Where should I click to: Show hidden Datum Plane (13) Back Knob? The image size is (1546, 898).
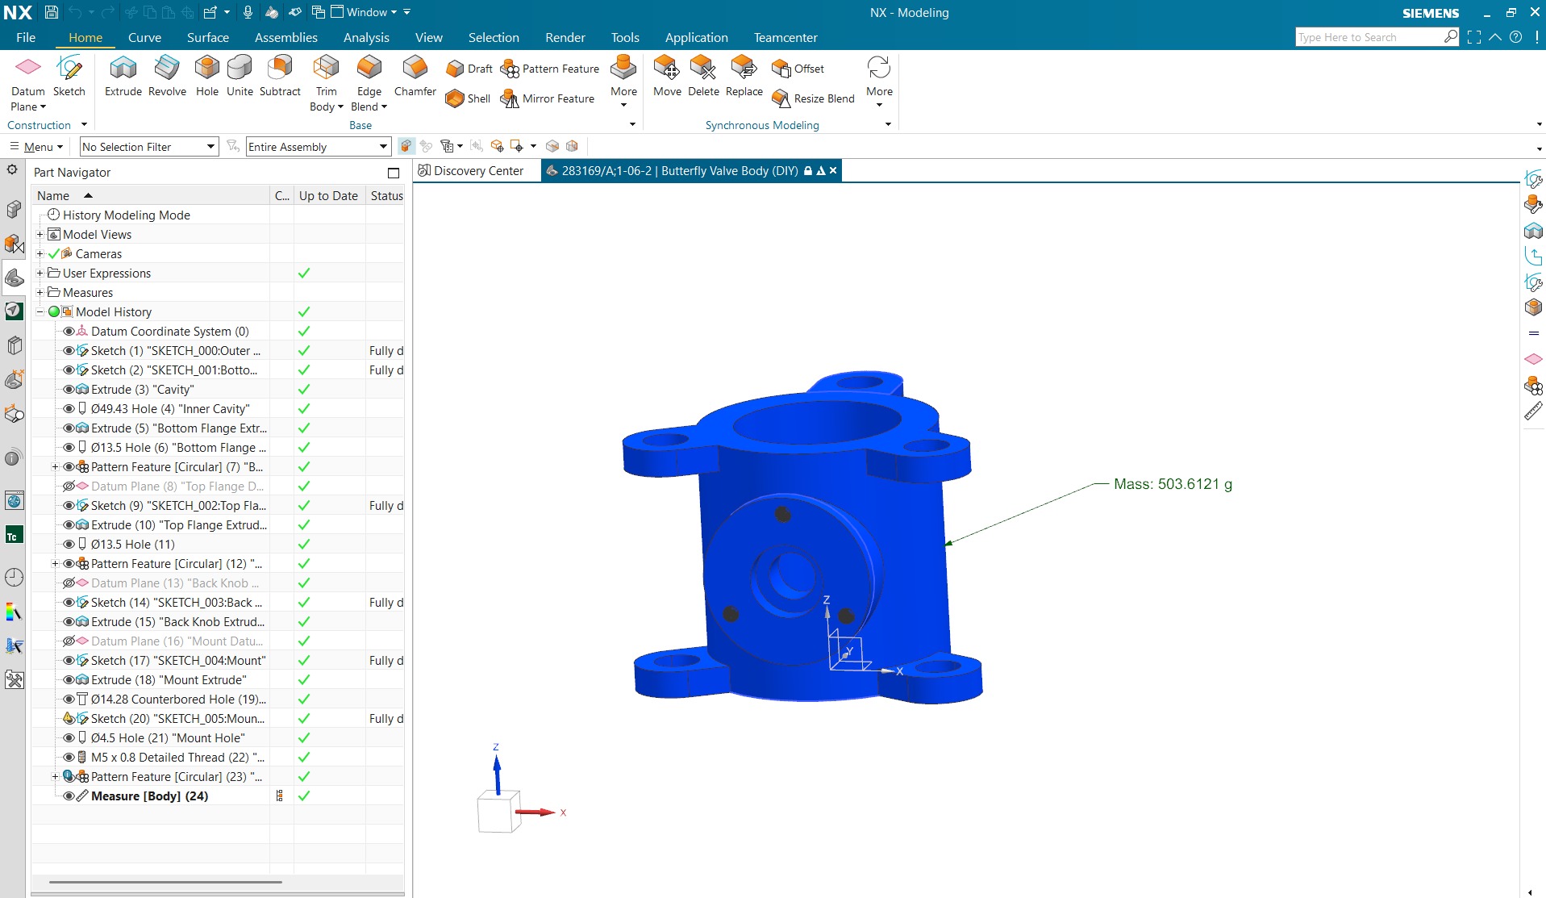click(x=69, y=583)
